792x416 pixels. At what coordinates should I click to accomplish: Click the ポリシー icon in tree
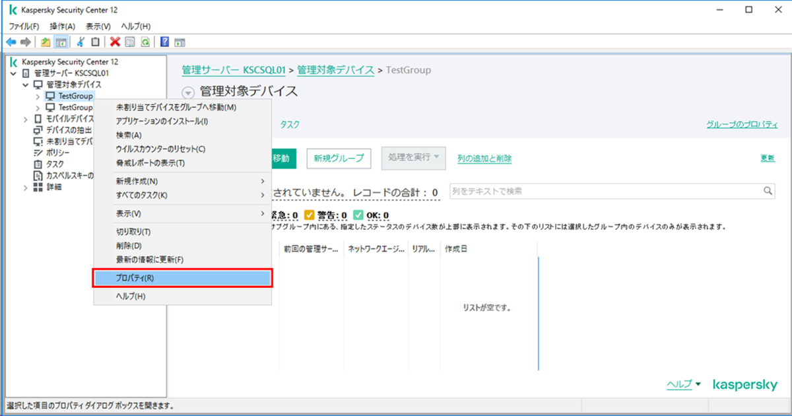38,153
